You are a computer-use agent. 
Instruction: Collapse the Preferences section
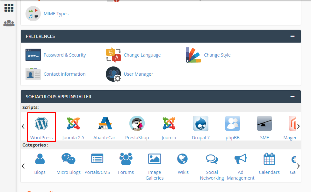[x=292, y=36]
